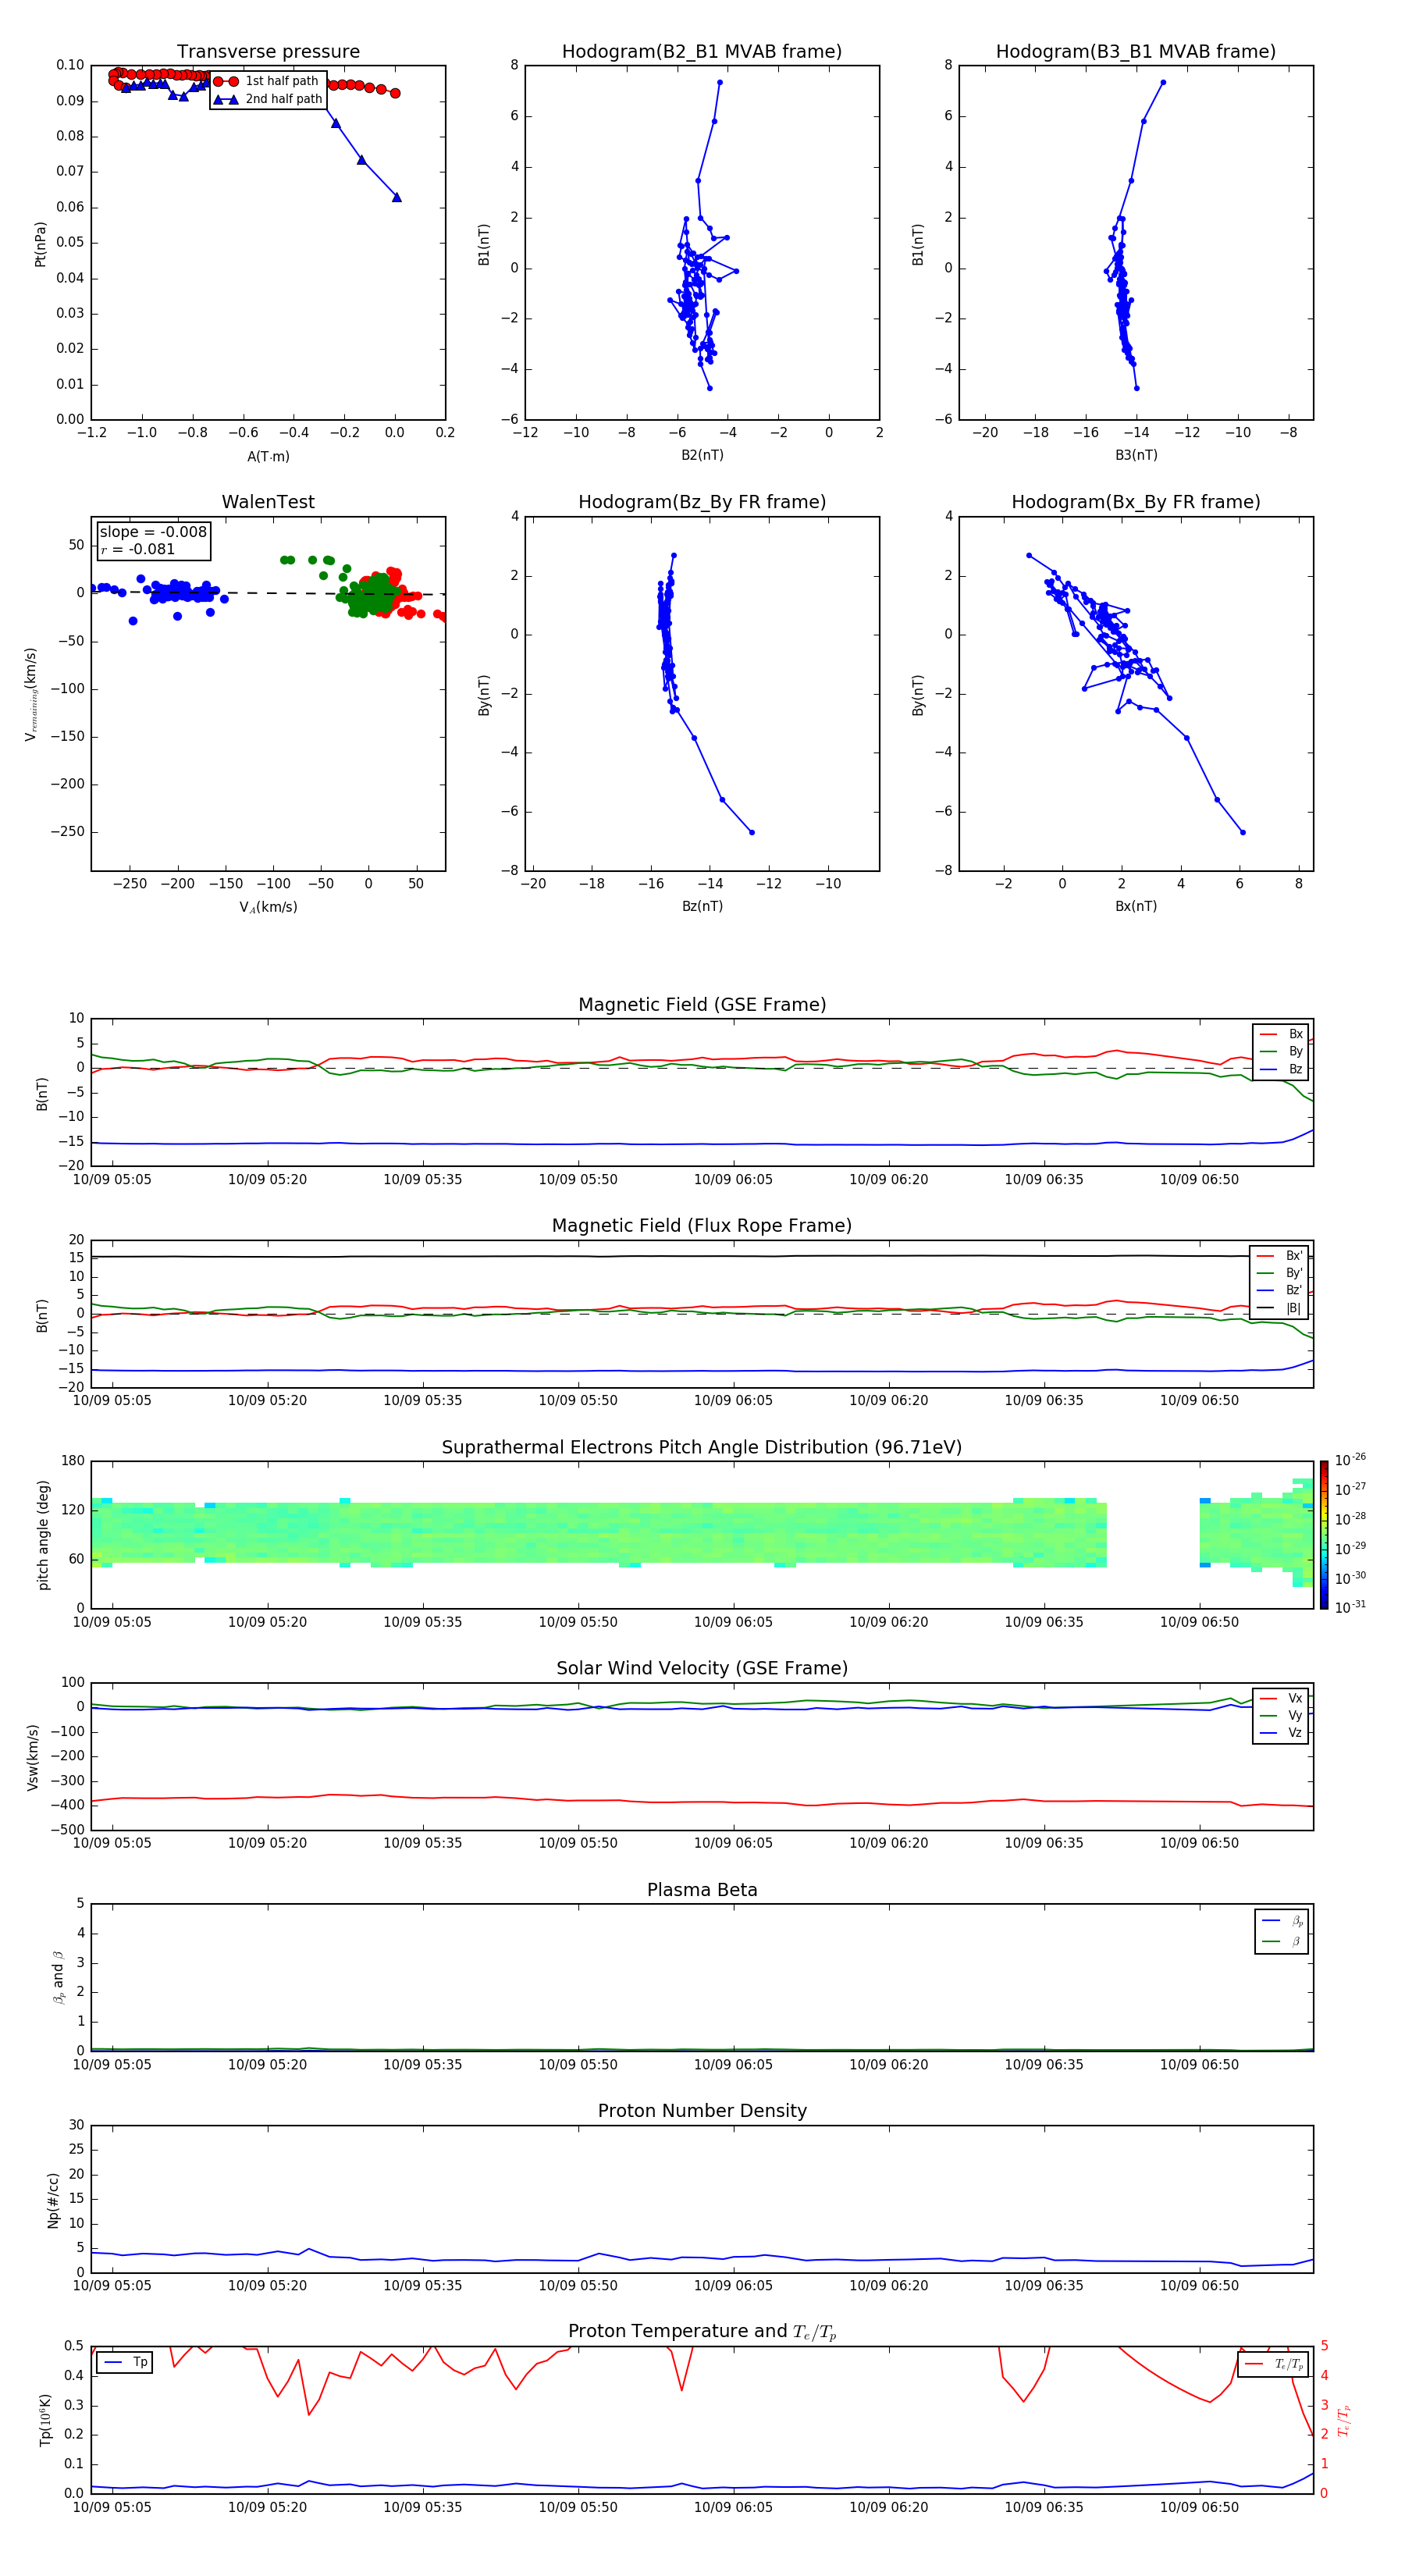Click the "pitch angle (deg)" axis label

[x=43, y=1535]
